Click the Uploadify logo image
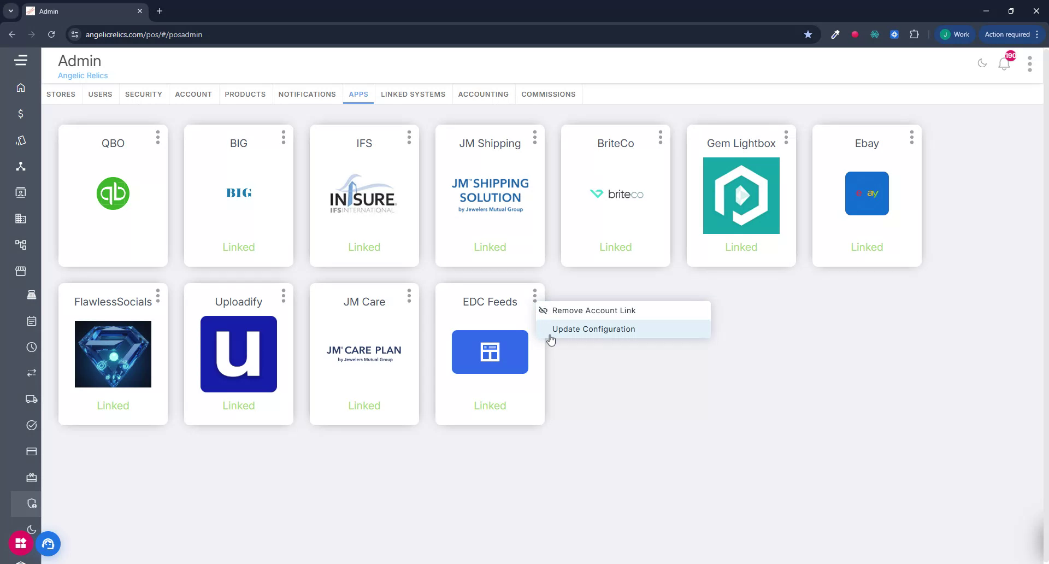 coord(239,354)
